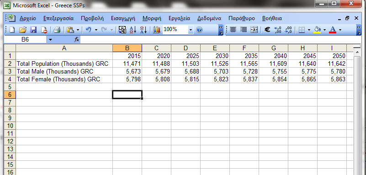Select cell 'Total Population (Thousands) GRC'
Image resolution: width=366 pixels, height=175 pixels.
(64, 64)
